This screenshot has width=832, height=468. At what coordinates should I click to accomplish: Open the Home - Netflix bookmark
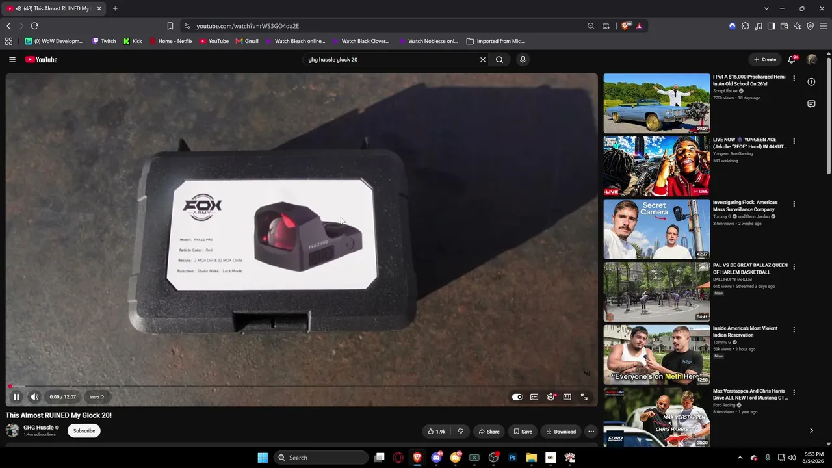point(171,41)
